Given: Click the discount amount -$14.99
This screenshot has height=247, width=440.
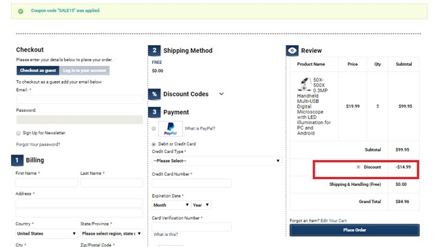Looking at the screenshot, I should (x=403, y=167).
